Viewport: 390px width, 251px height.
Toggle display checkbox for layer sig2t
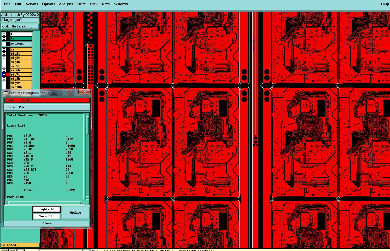pos(4,54)
